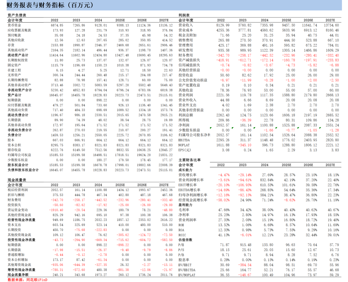This screenshot has width=348, height=282.
Task: Select the 预付账款 row label
Action: [x=14, y=35]
